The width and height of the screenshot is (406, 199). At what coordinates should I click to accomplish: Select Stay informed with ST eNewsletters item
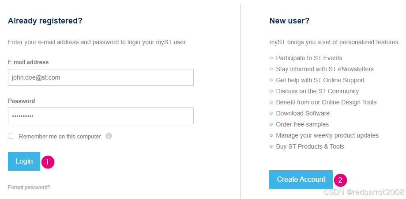point(325,69)
